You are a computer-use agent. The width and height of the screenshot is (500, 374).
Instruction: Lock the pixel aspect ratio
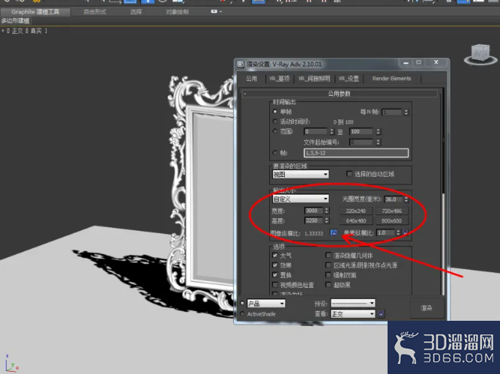[406, 232]
